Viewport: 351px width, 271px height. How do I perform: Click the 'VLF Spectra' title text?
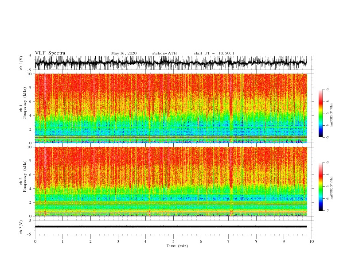50,53
